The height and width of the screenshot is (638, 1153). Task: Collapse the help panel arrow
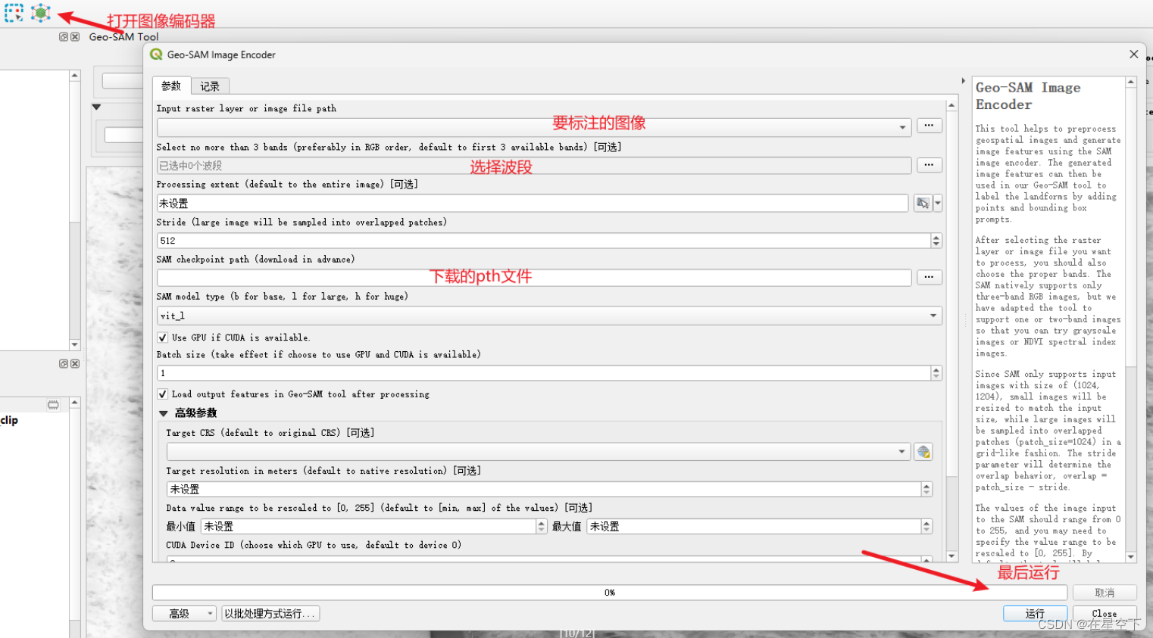click(963, 81)
